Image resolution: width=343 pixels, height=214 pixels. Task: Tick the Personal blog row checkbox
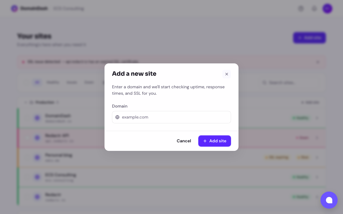click(x=28, y=157)
